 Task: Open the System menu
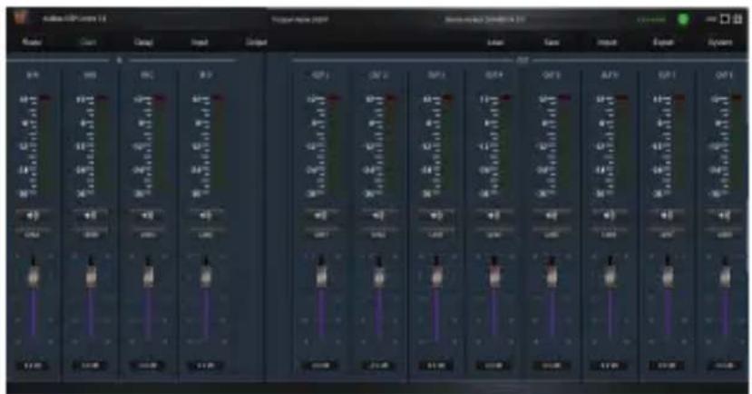click(720, 43)
